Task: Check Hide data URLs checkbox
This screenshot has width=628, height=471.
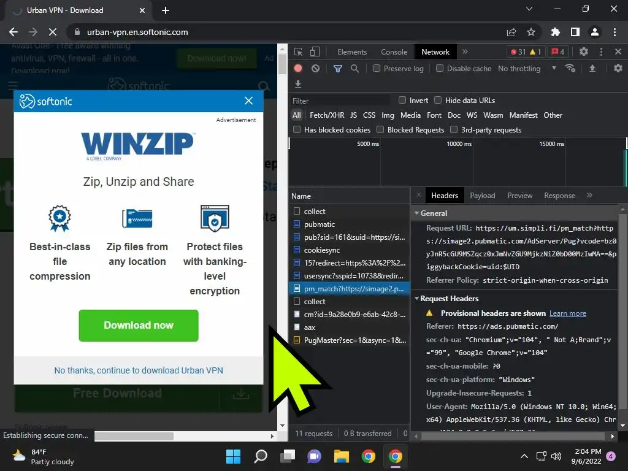Action: point(438,100)
